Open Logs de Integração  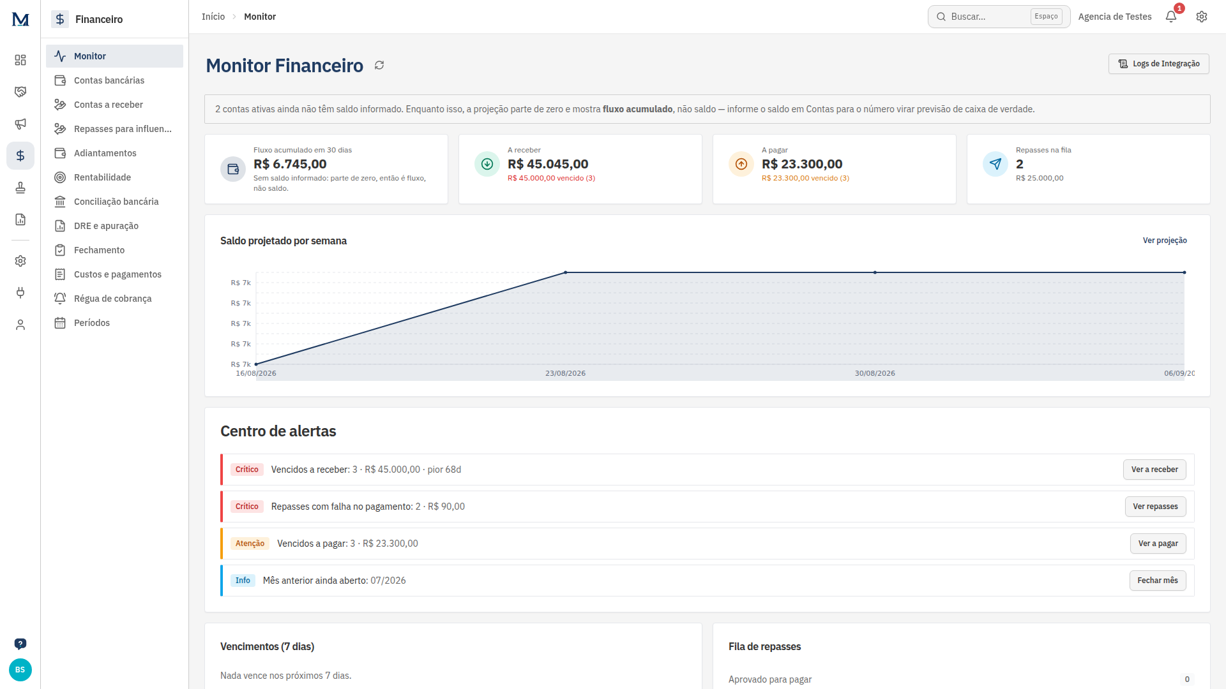[x=1158, y=64]
